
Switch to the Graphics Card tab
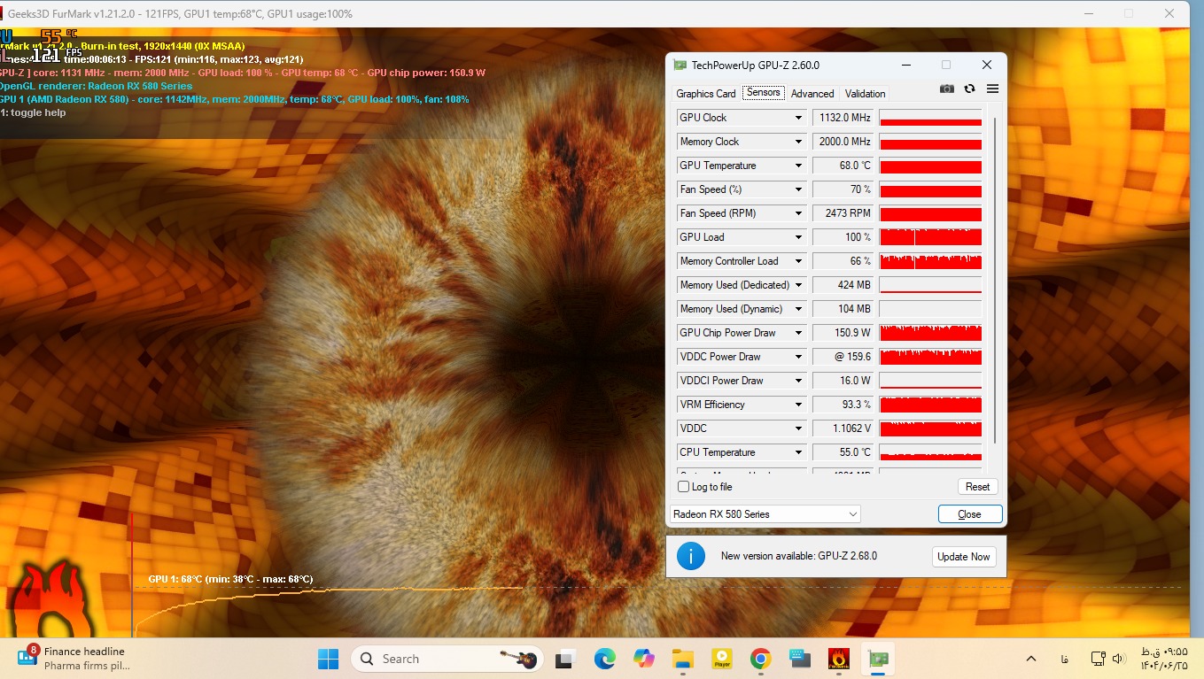[x=706, y=94]
